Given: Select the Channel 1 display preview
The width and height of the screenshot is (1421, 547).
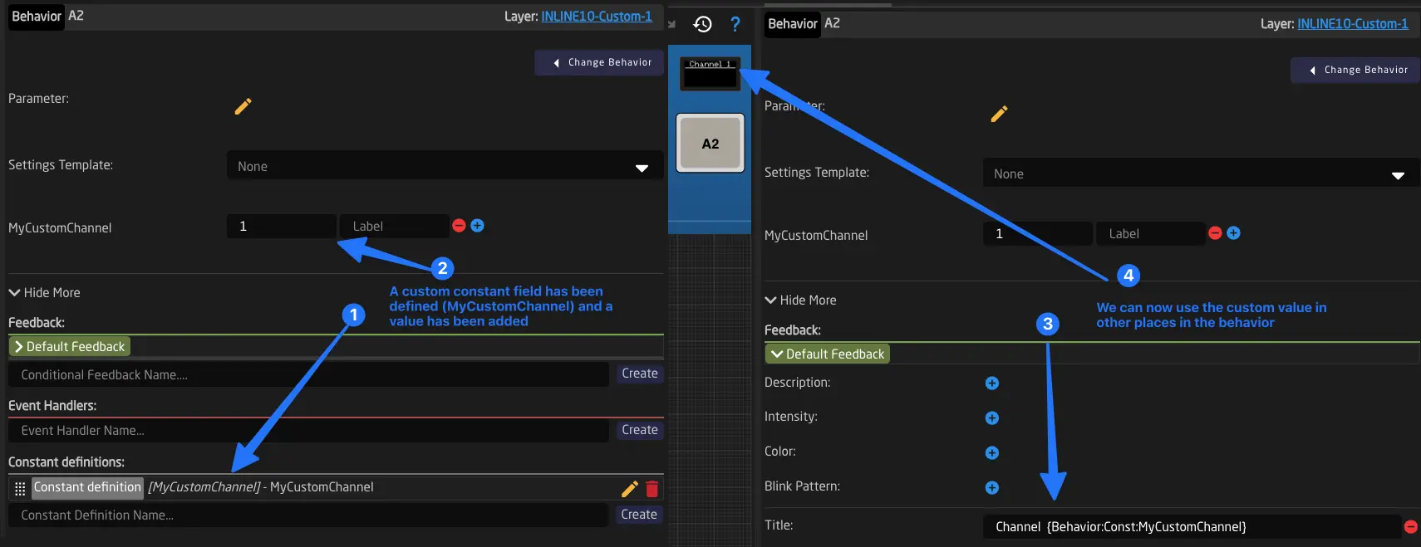Looking at the screenshot, I should point(710,73).
